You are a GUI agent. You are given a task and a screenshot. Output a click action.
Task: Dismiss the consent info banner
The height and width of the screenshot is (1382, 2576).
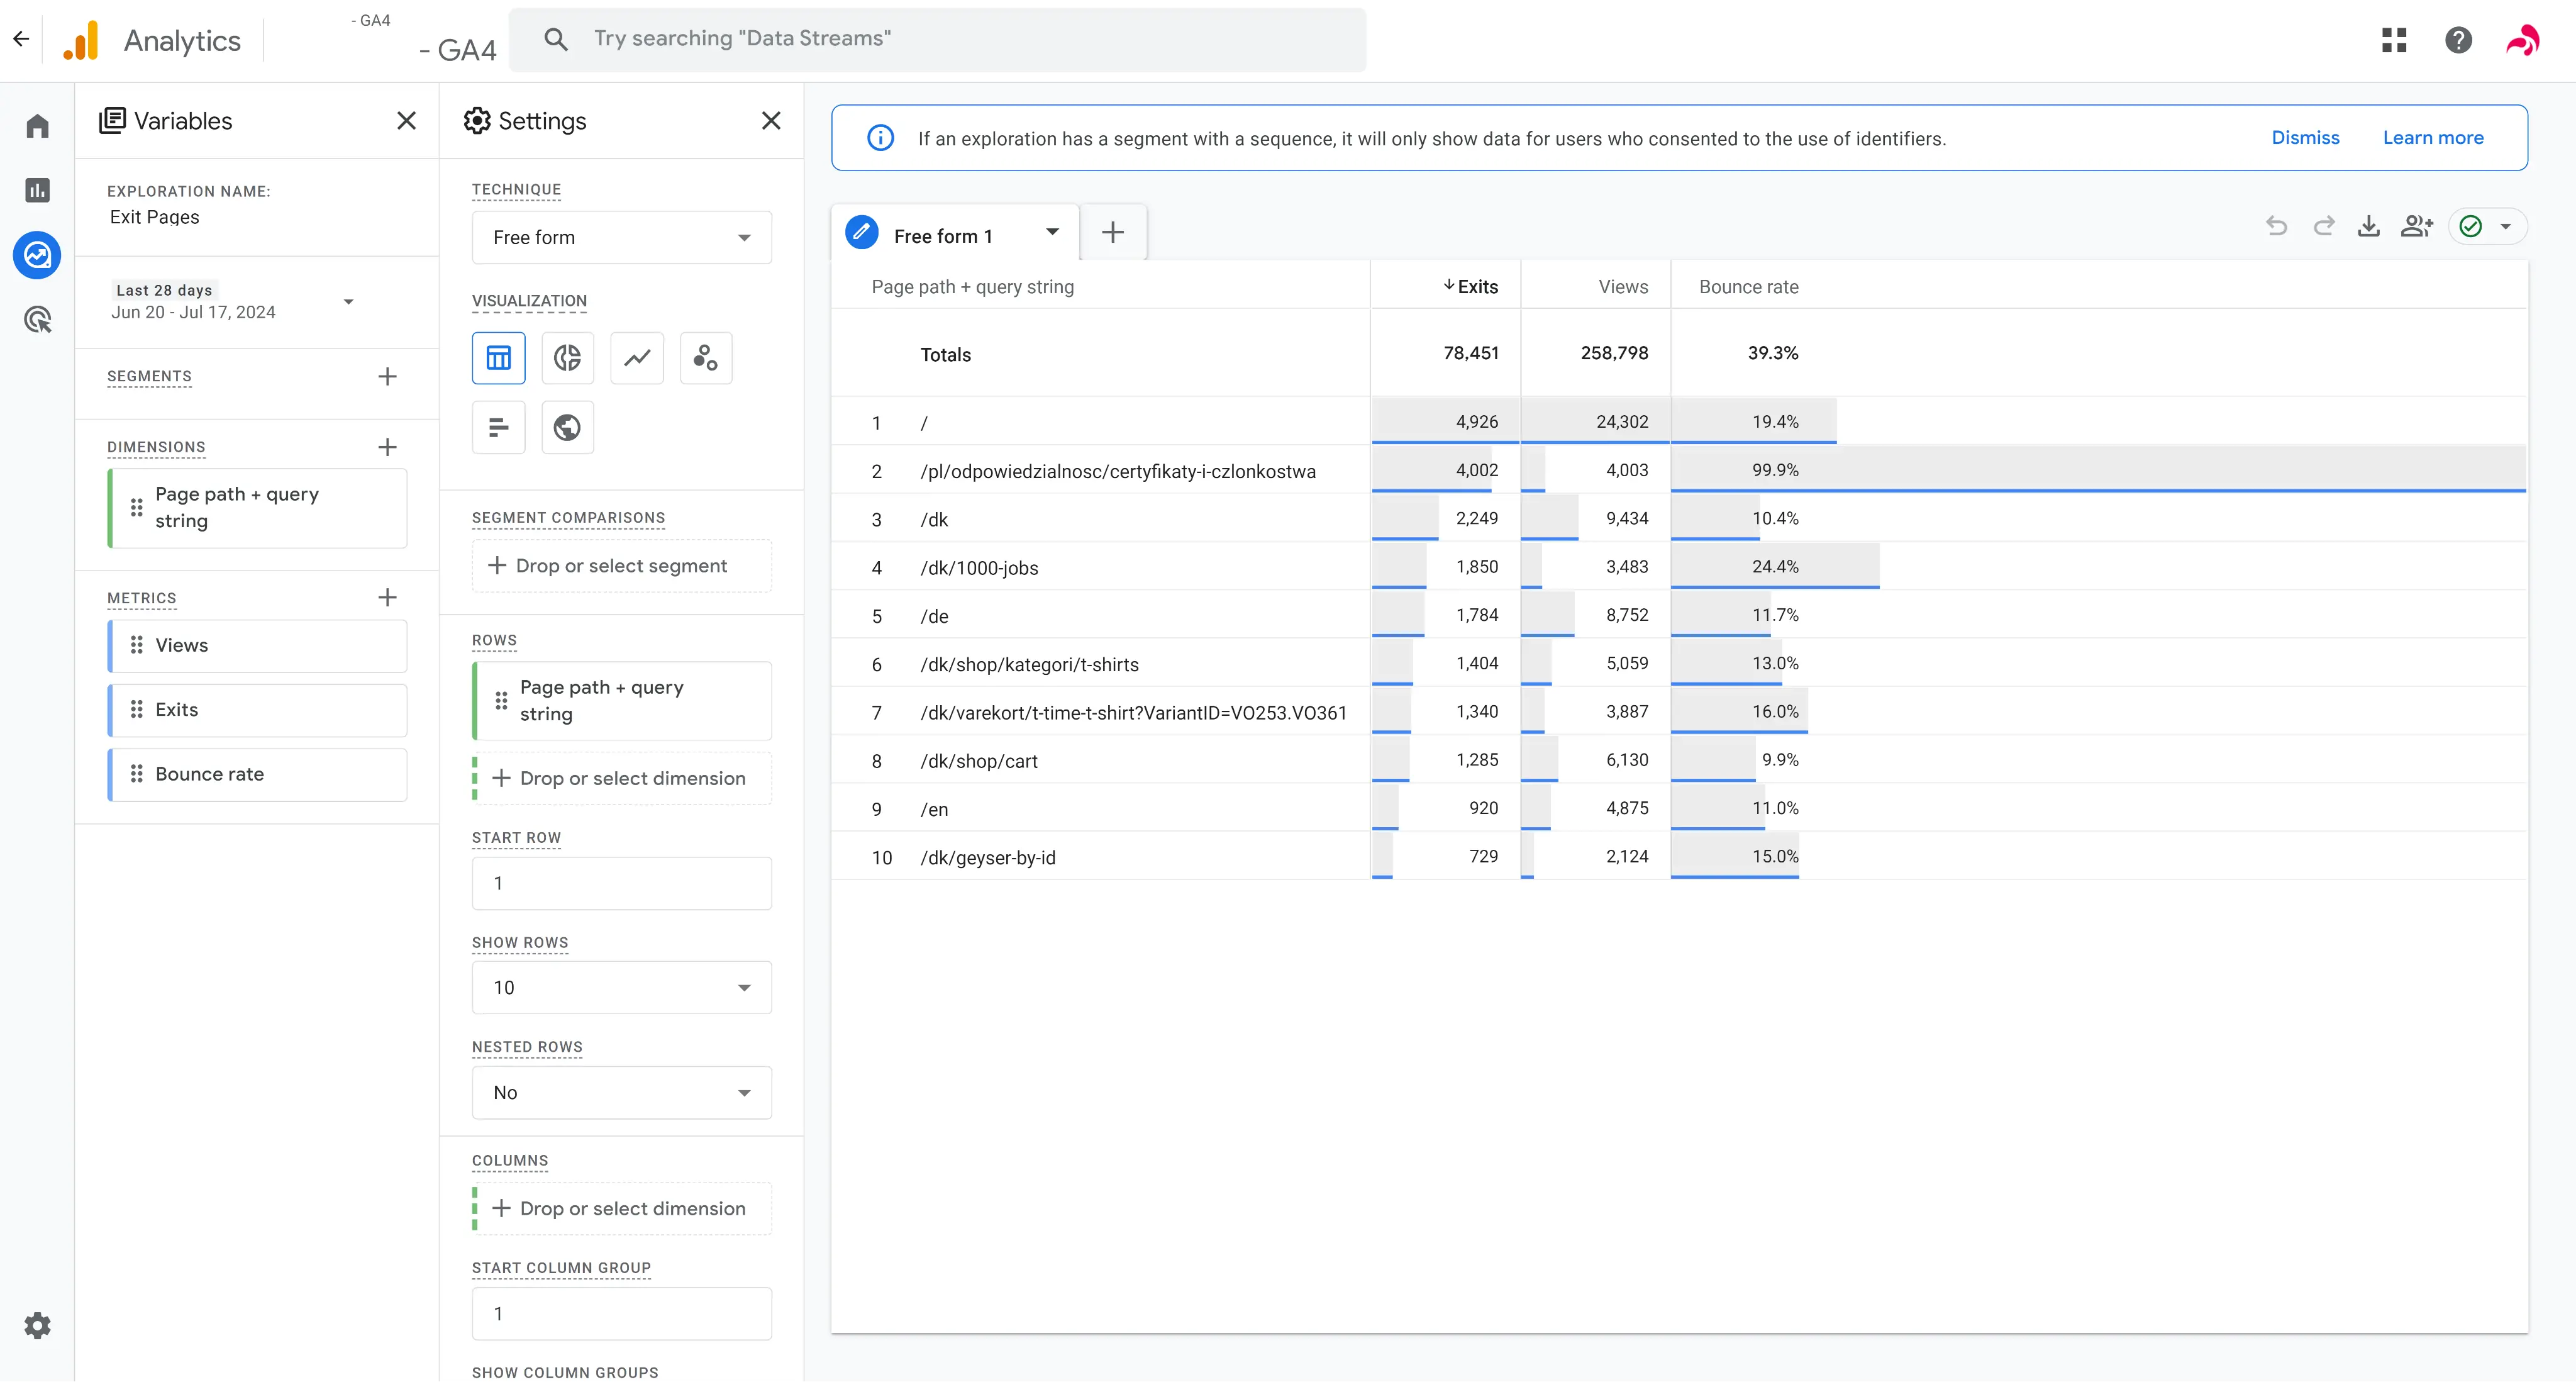click(x=2305, y=138)
